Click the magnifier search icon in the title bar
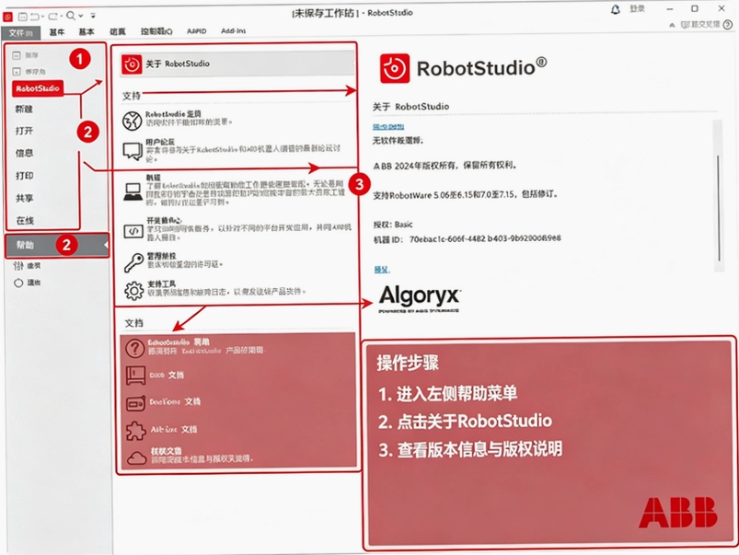Image resolution: width=739 pixels, height=555 pixels. click(x=71, y=16)
